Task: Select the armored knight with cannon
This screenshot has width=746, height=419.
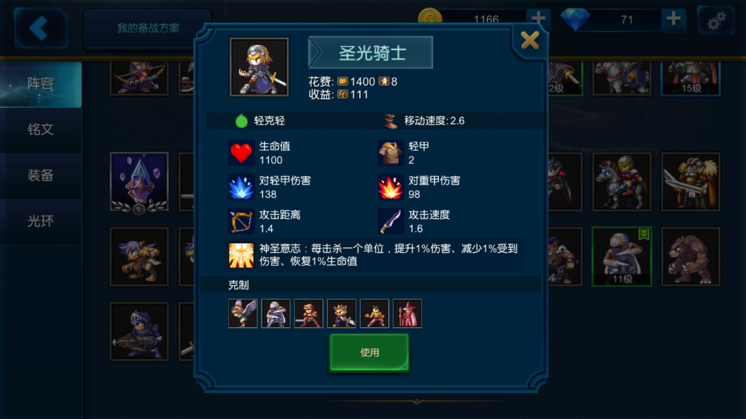Action: click(139, 332)
